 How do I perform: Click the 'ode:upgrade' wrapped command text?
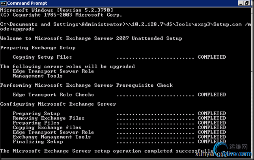point(17,29)
